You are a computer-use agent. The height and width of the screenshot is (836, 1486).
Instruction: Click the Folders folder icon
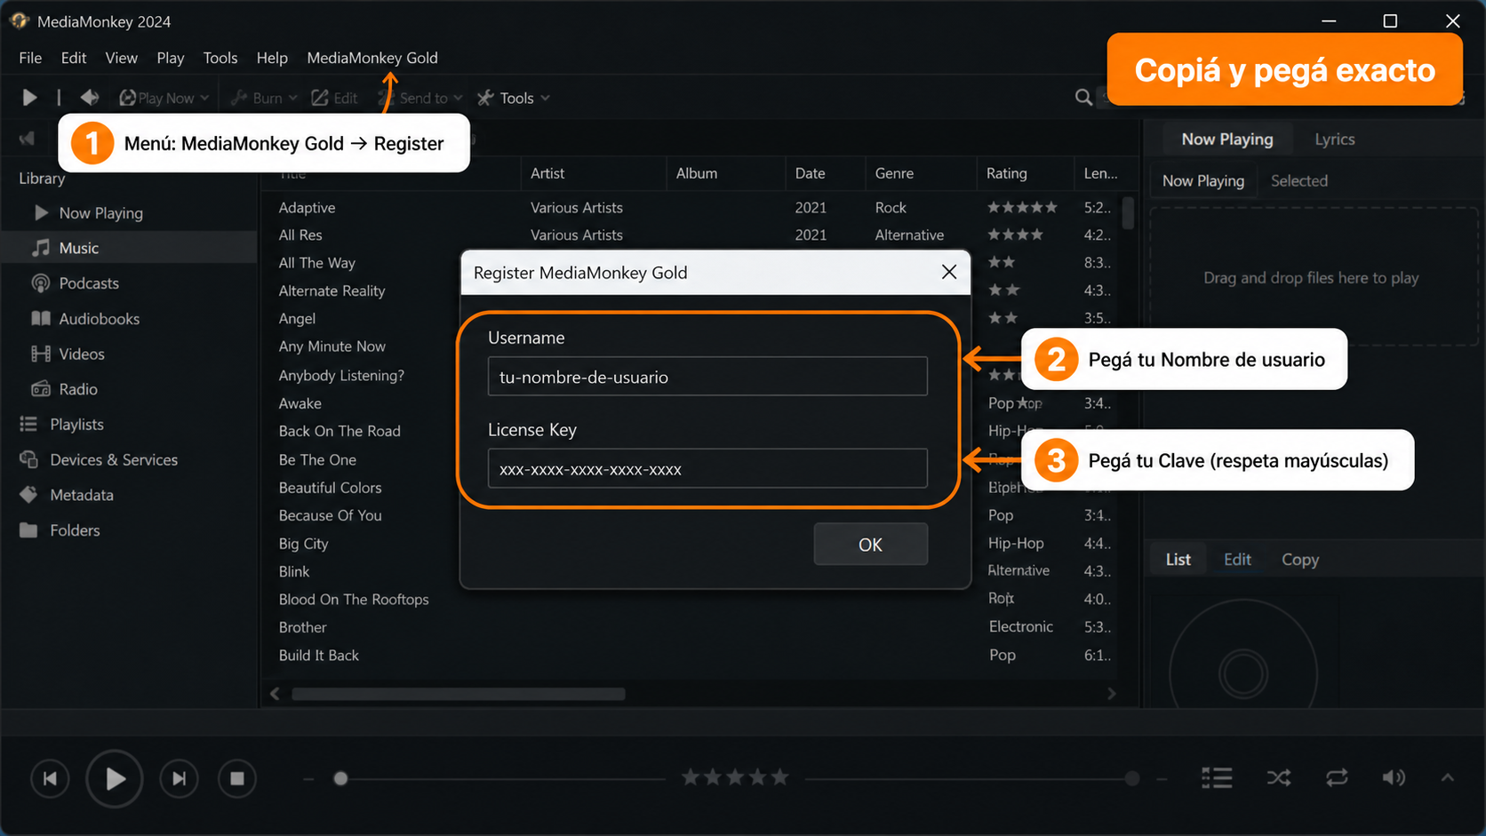(28, 530)
